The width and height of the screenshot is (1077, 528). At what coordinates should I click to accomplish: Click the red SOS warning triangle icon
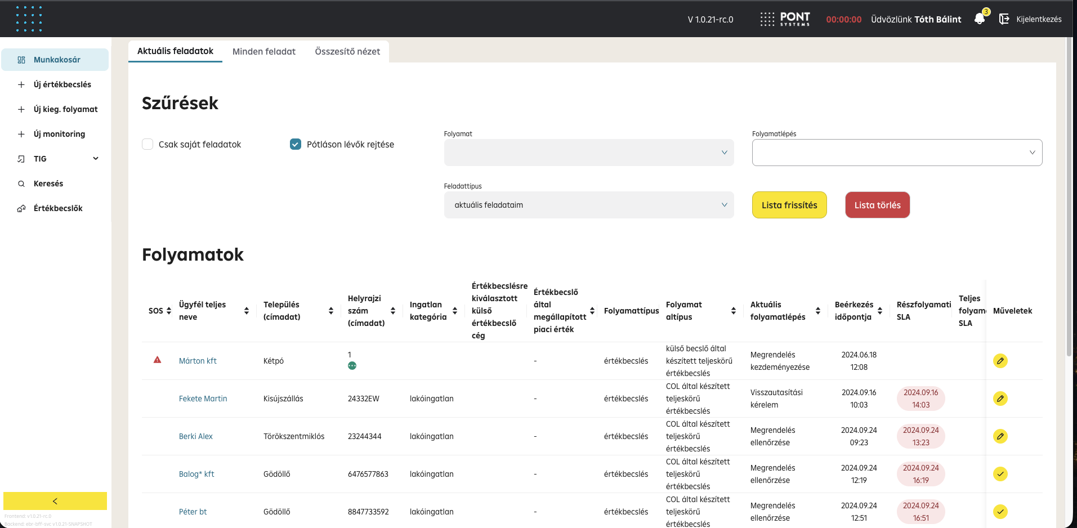coord(158,360)
